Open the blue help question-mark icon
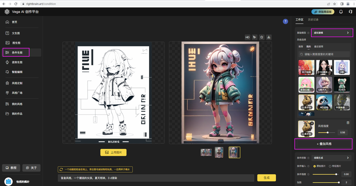The width and height of the screenshot is (356, 186). click(285, 21)
